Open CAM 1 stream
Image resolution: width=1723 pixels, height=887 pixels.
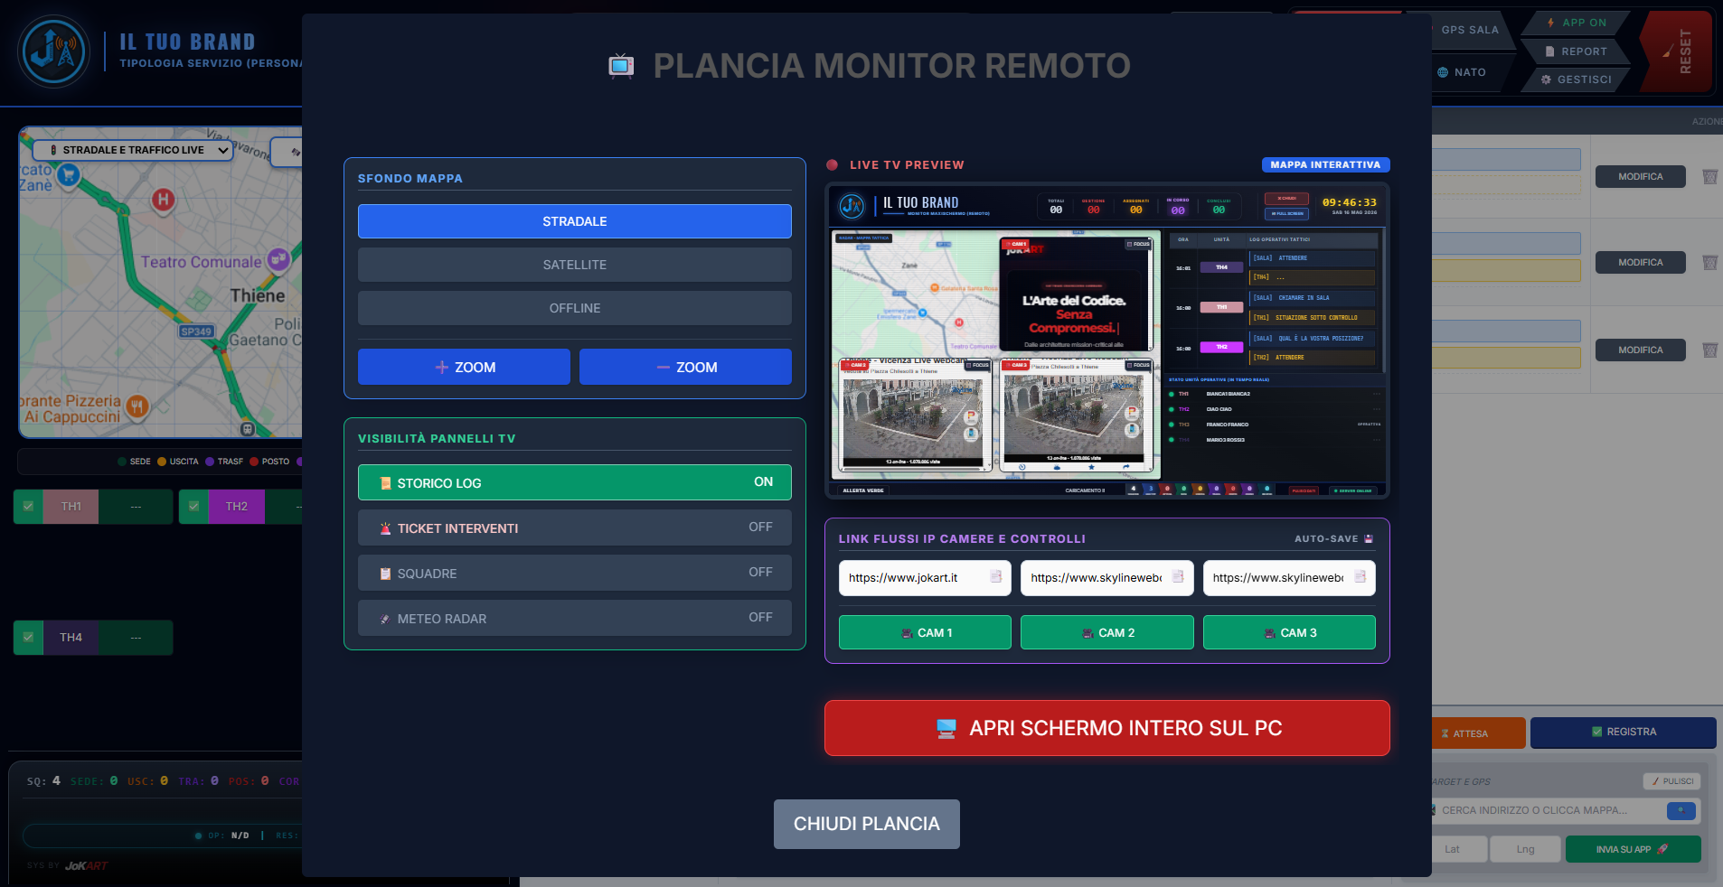click(925, 632)
